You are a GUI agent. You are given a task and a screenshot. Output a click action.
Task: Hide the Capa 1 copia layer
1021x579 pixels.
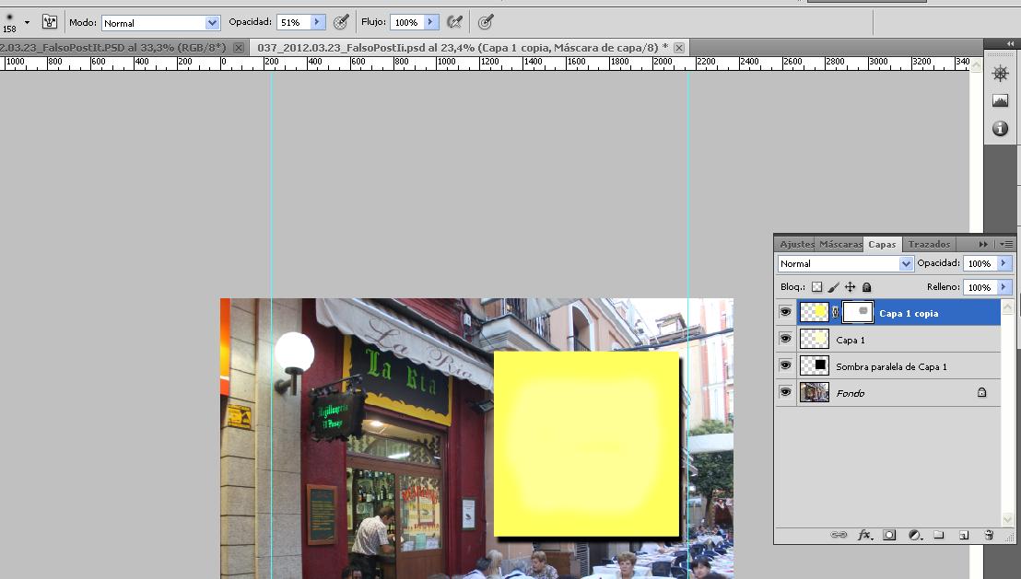(785, 313)
